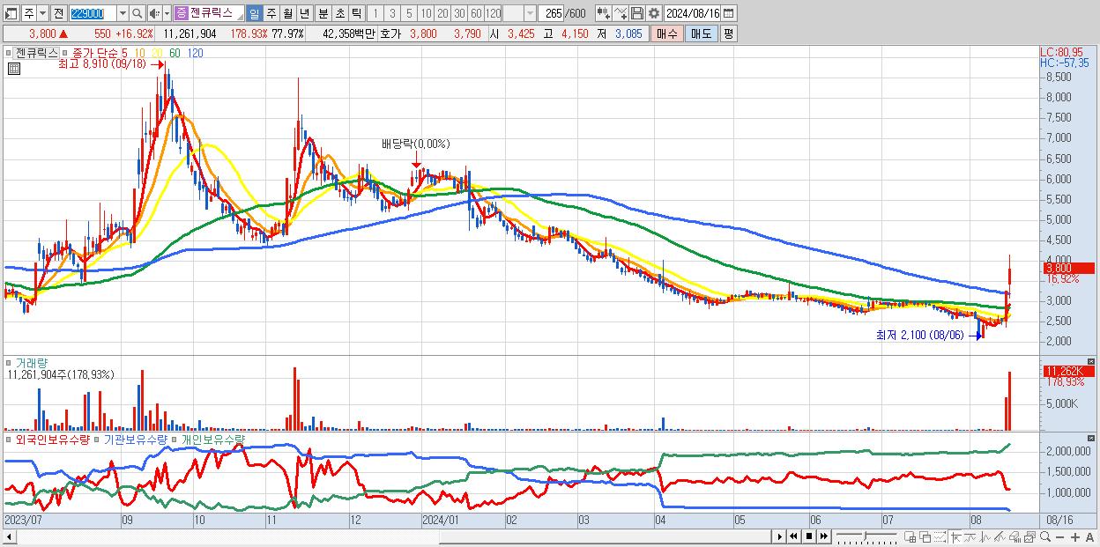Toggle the 젠큐릭스 price series legend checkbox
Image resolution: width=1100 pixels, height=547 pixels.
pyautogui.click(x=11, y=53)
